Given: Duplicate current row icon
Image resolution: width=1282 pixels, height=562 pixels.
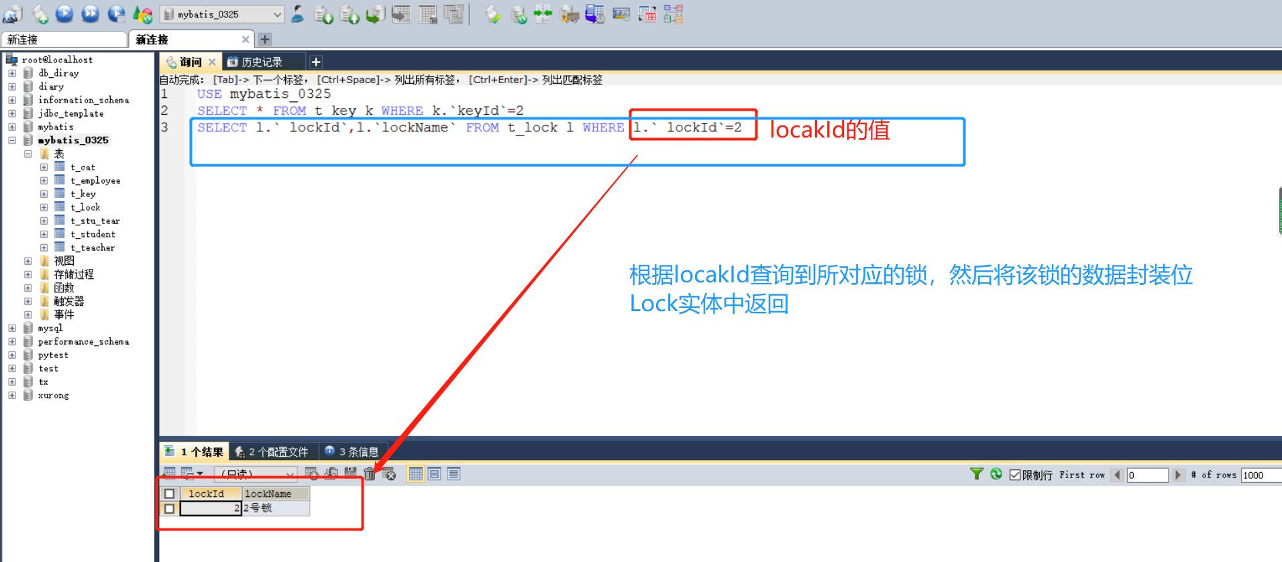Looking at the screenshot, I should [331, 474].
